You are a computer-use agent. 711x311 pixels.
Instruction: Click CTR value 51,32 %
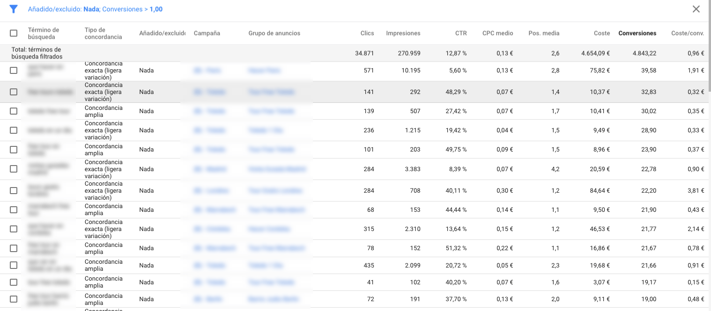456,248
